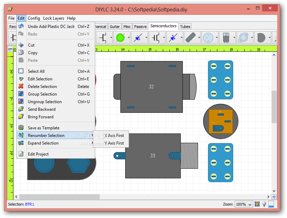Screen dimensions: 287x218
Task: Open the File menu
Action: click(x=11, y=18)
